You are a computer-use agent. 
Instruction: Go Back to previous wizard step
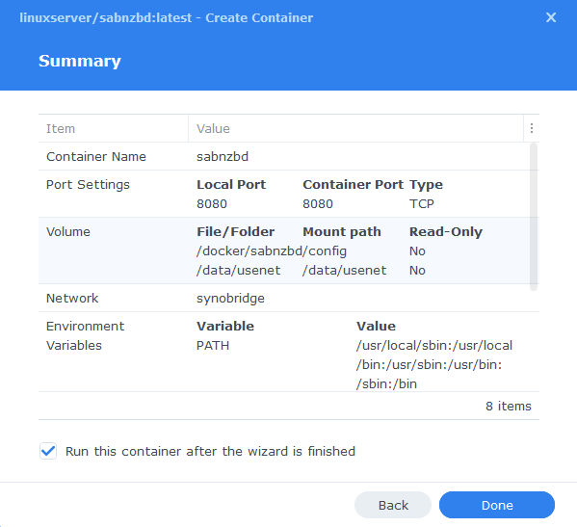coord(393,505)
